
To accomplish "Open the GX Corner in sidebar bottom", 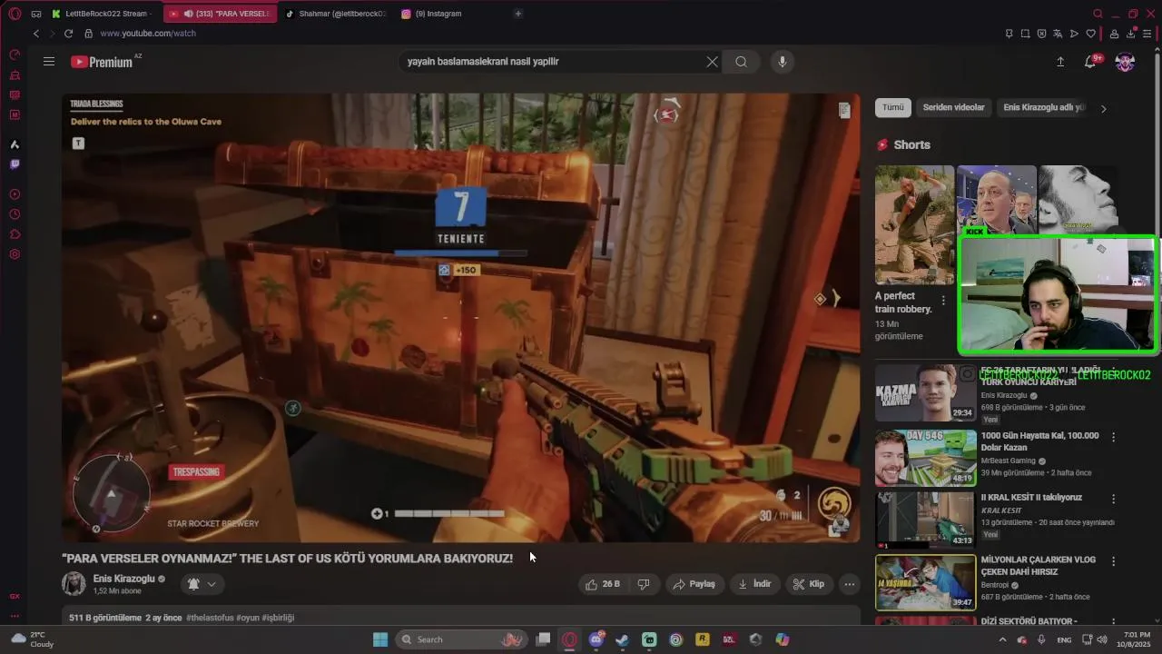I will click(15, 597).
